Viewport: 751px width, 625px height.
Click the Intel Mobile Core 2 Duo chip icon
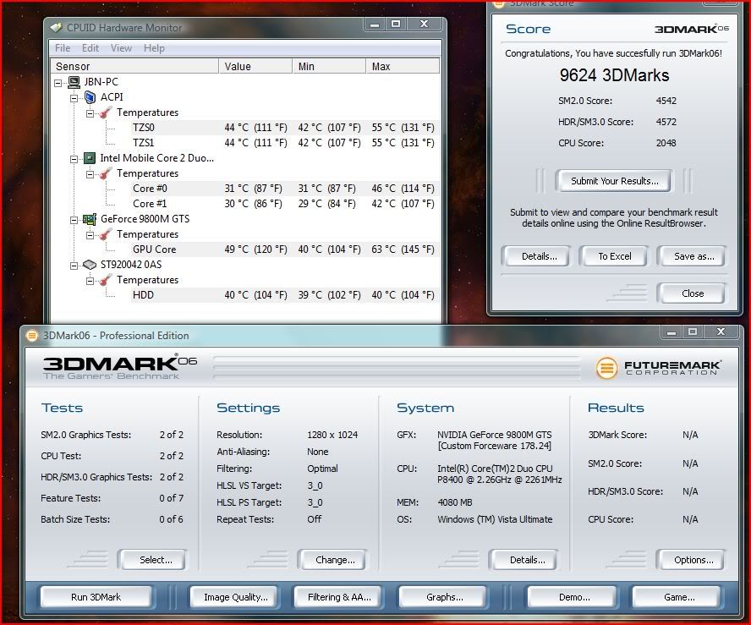[89, 158]
